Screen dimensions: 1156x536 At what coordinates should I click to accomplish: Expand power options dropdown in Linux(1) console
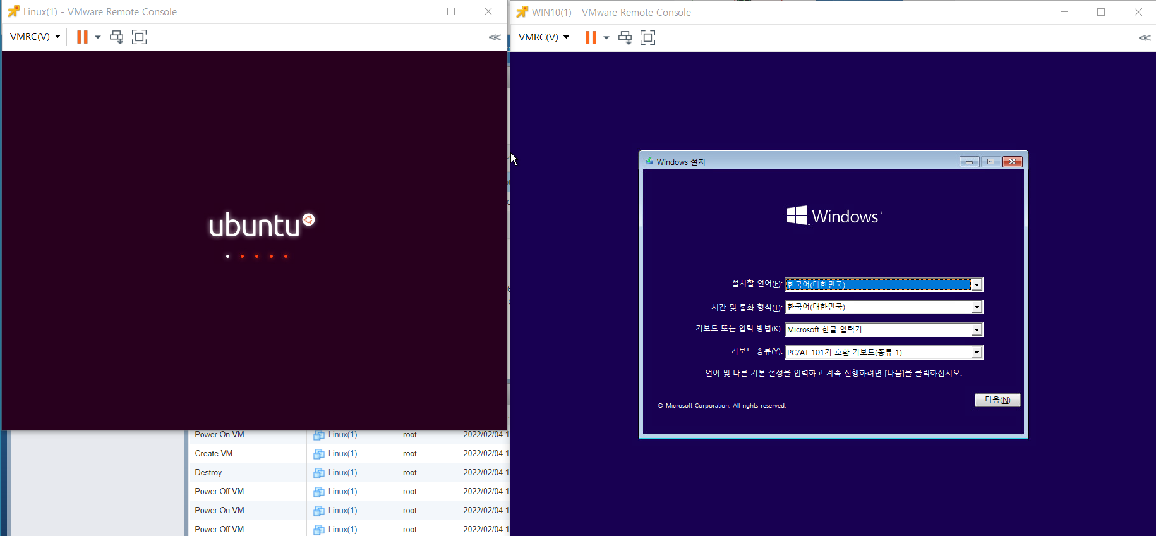(x=98, y=37)
